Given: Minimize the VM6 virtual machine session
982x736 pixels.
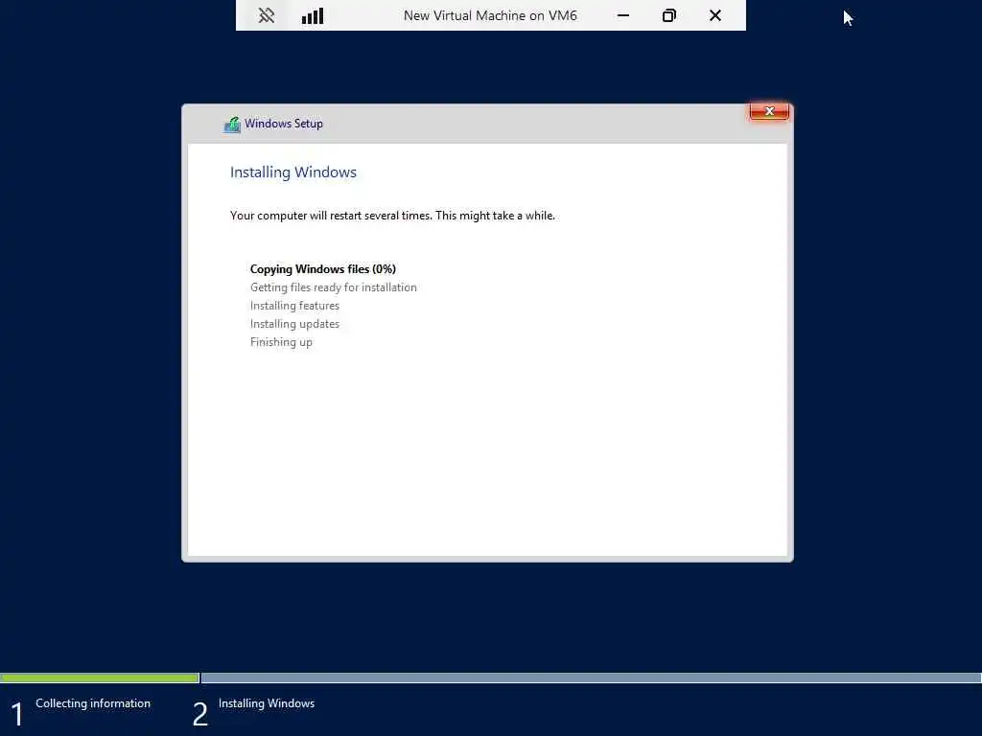Looking at the screenshot, I should tap(623, 15).
